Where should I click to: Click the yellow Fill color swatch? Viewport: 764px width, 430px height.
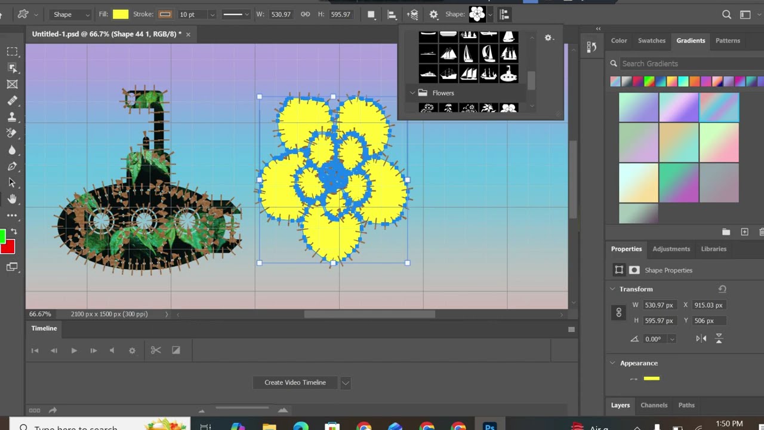coord(121,14)
